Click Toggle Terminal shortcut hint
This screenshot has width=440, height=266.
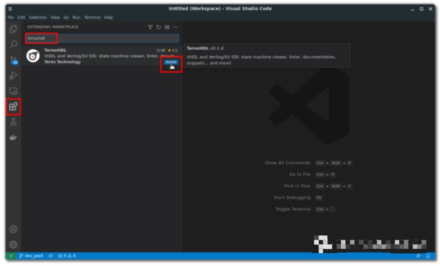pyautogui.click(x=305, y=209)
